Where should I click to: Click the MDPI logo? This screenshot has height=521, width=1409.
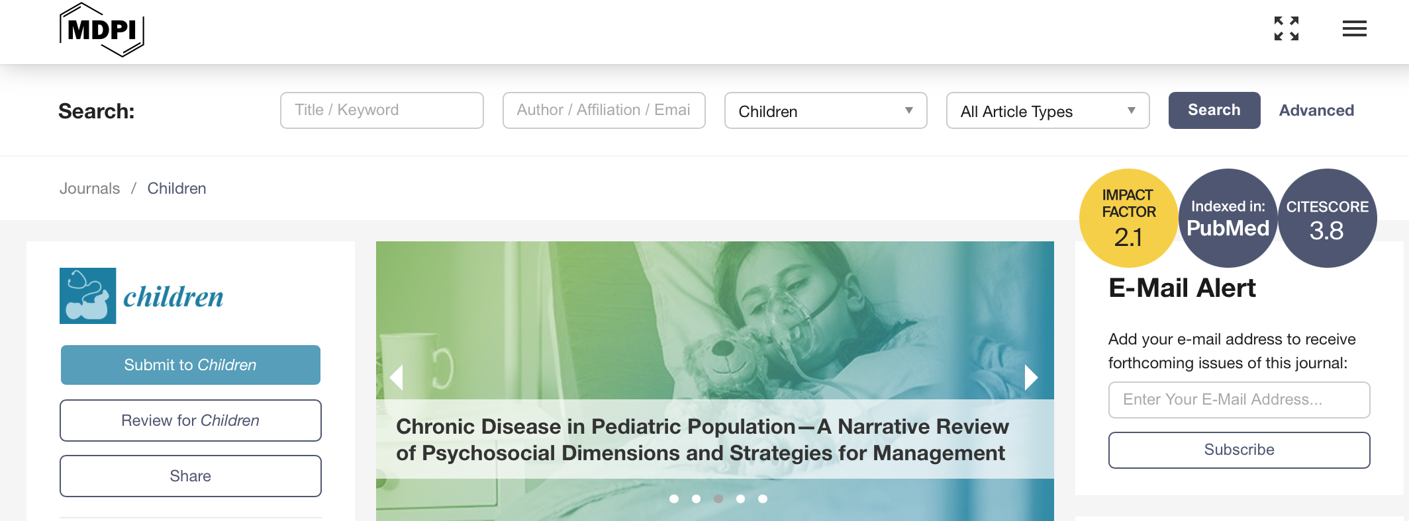point(101,30)
